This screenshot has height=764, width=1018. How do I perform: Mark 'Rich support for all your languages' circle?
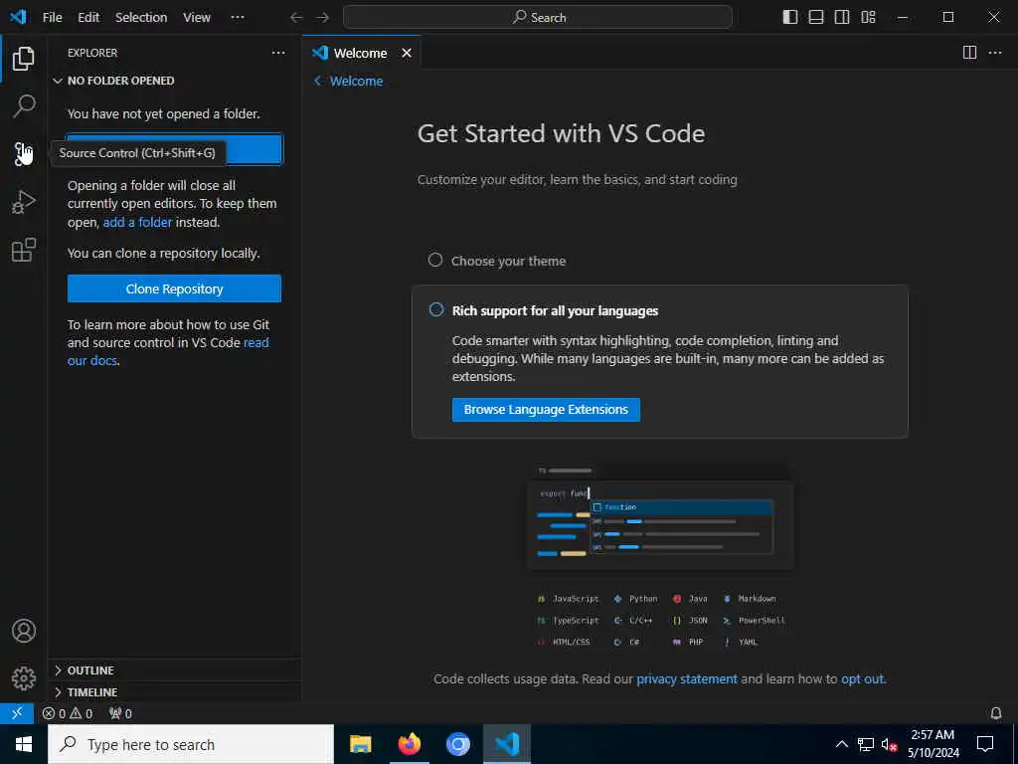(436, 310)
